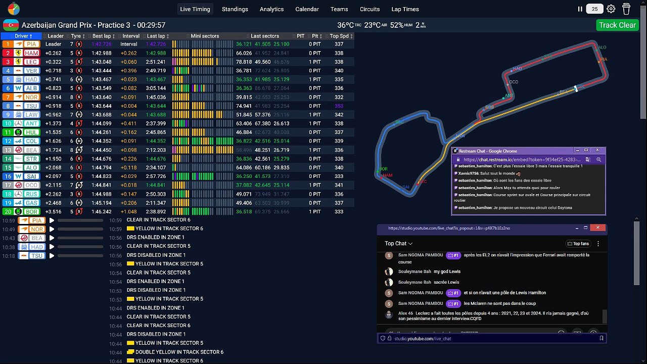Click shield icon in YouTube chat address bar
The height and width of the screenshot is (364, 647).
383,338
